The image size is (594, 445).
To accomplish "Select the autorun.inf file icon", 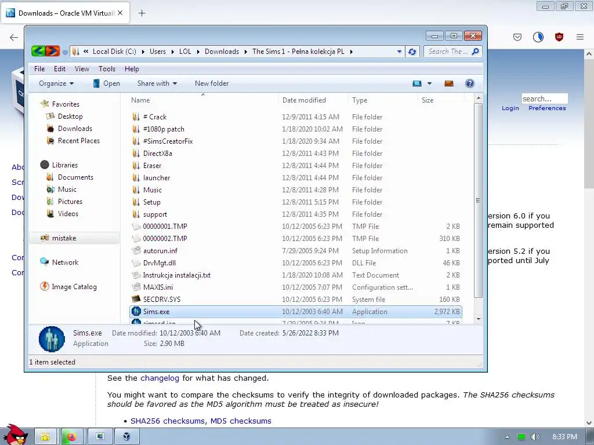I will tap(136, 250).
